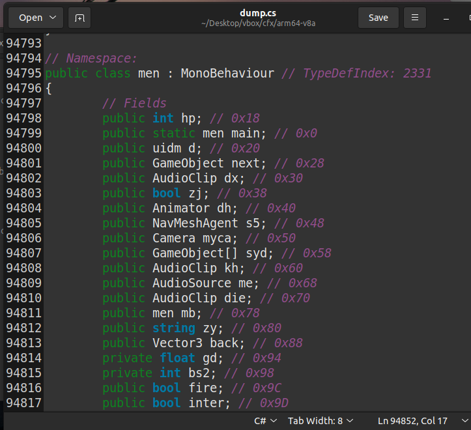Image resolution: width=471 pixels, height=430 pixels.
Task: Click line number 94806
Action: click(x=23, y=238)
